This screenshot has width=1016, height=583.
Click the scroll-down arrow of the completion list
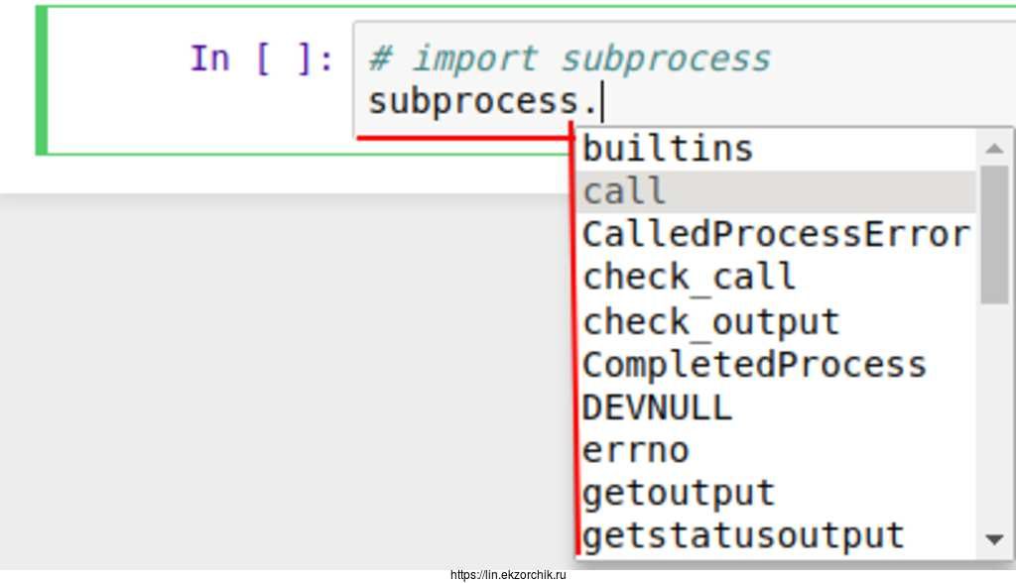click(994, 539)
